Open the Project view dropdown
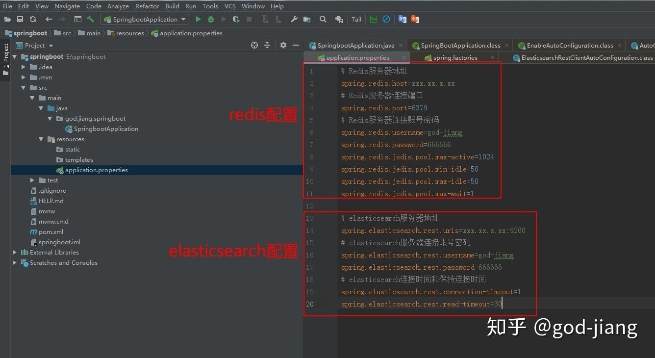The height and width of the screenshot is (358, 655). 34,45
